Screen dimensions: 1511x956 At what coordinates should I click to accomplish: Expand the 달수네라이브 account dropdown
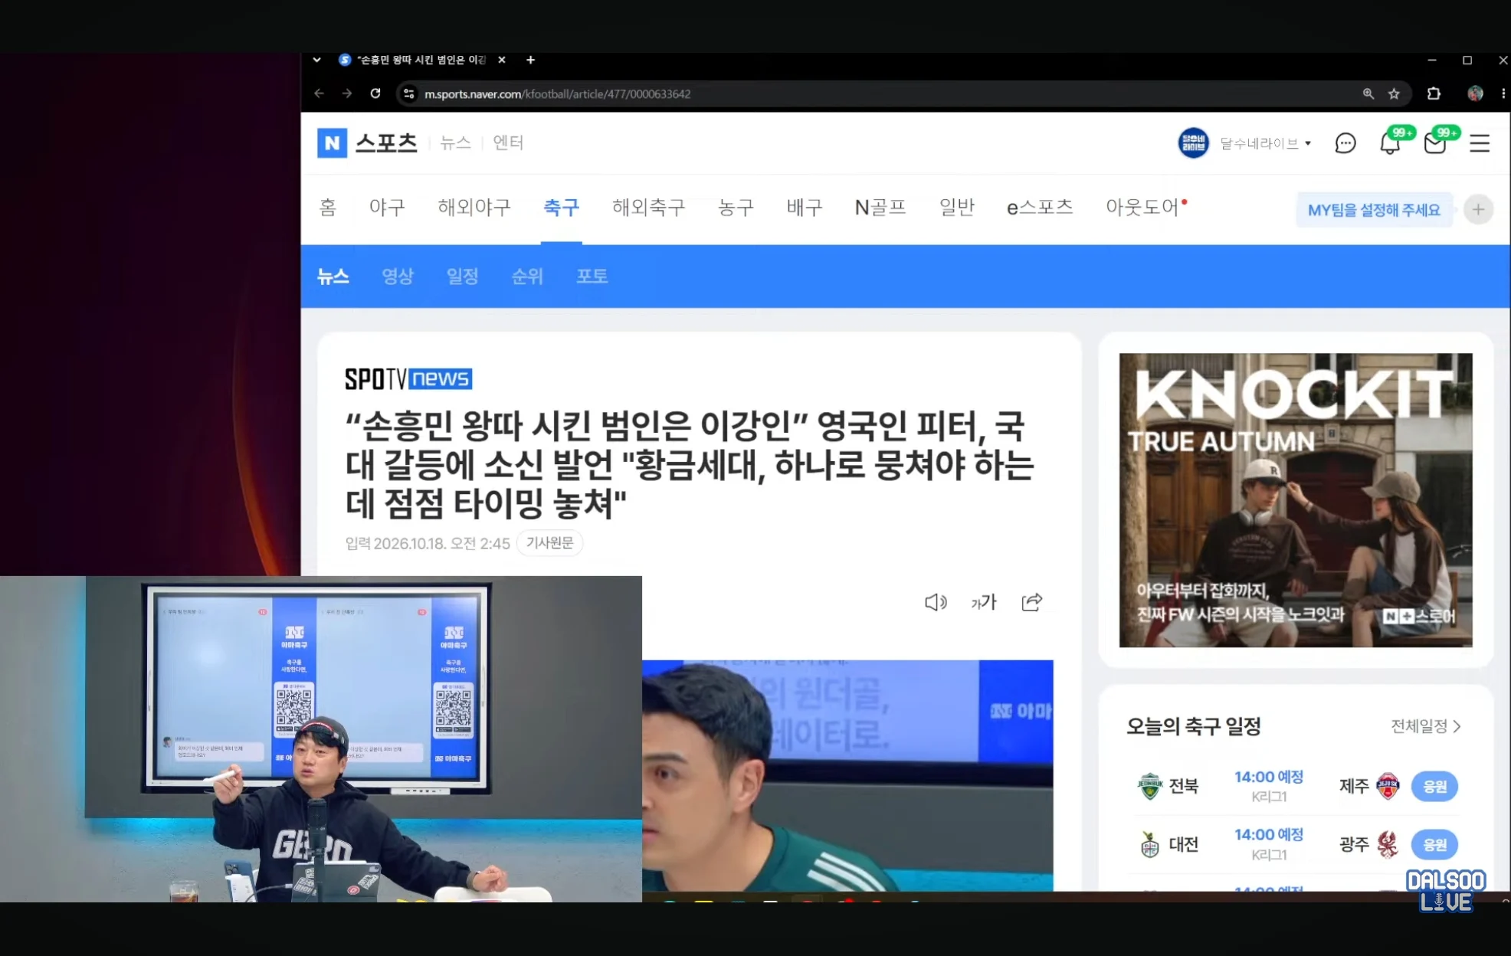1265,143
